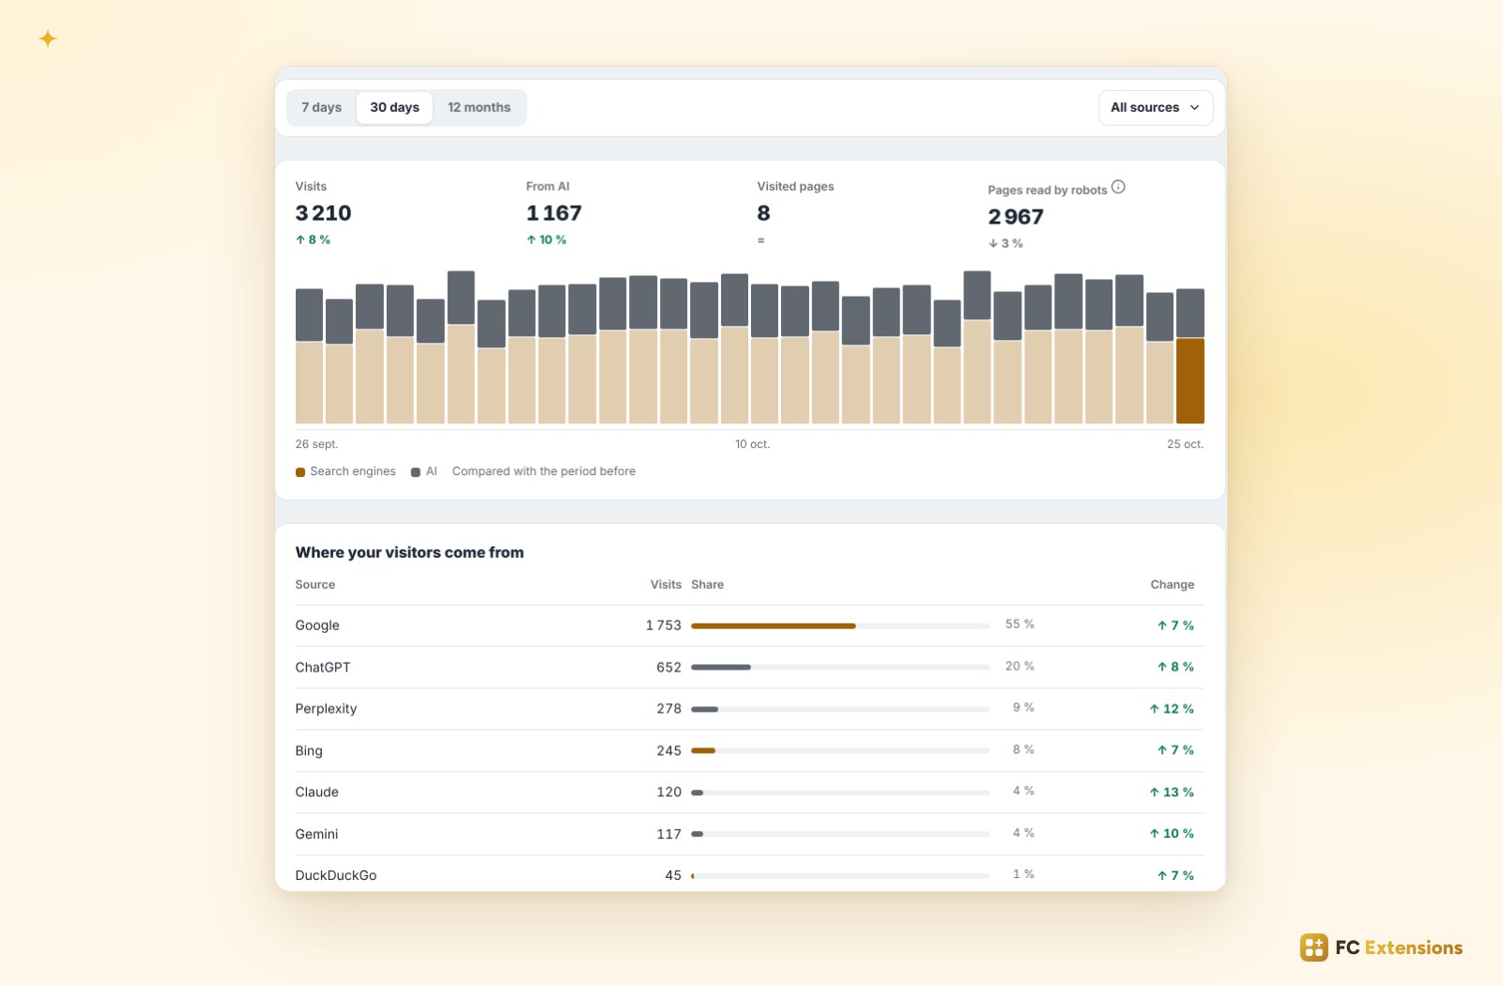Click the Pages read by robots value 2 967
The height and width of the screenshot is (986, 1502).
pyautogui.click(x=1016, y=217)
